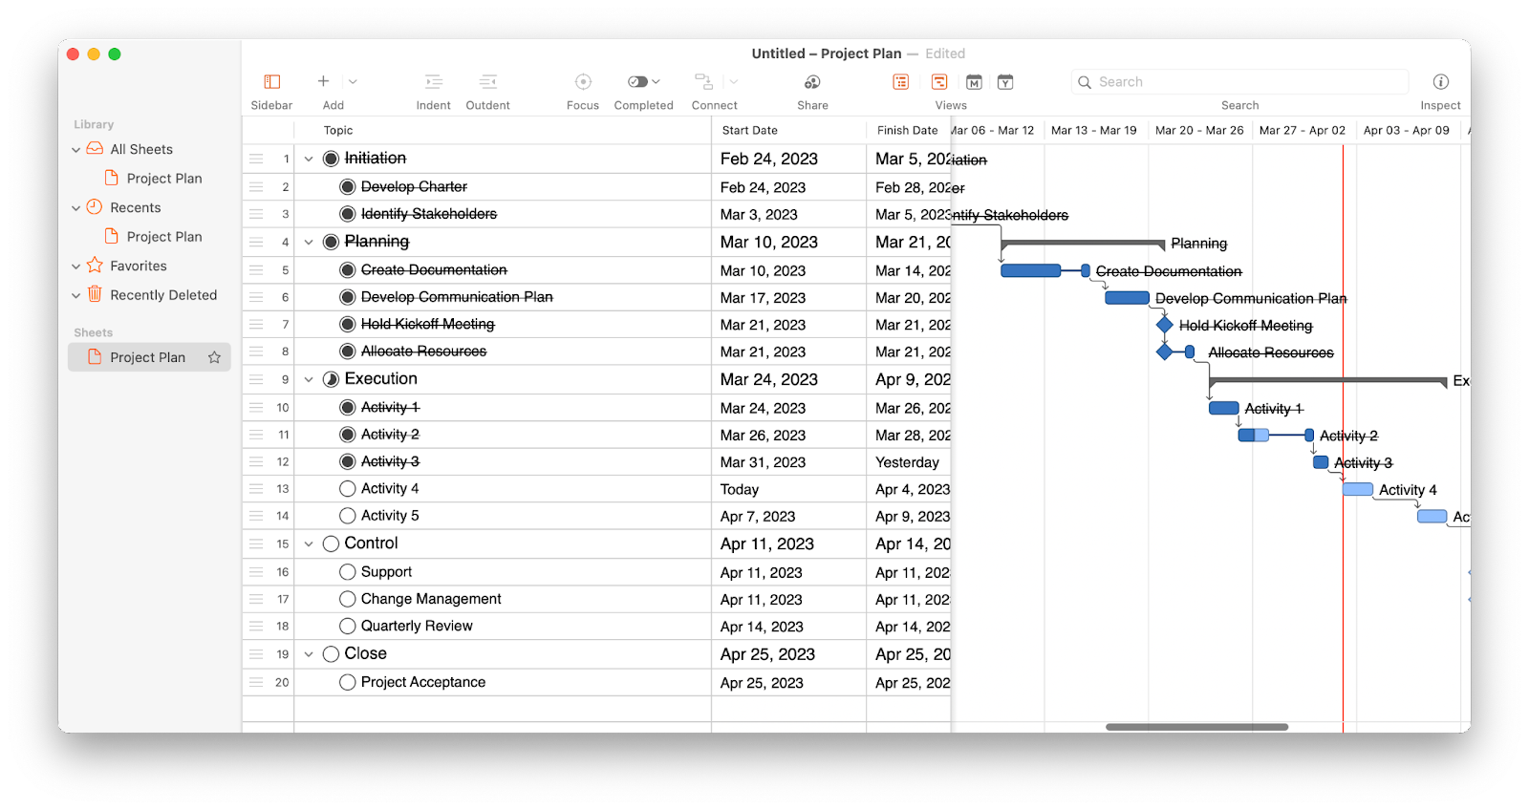Click the Mar 27 - Apr 02 timeline header
Screen dimensions: 1529x810
click(x=1303, y=131)
